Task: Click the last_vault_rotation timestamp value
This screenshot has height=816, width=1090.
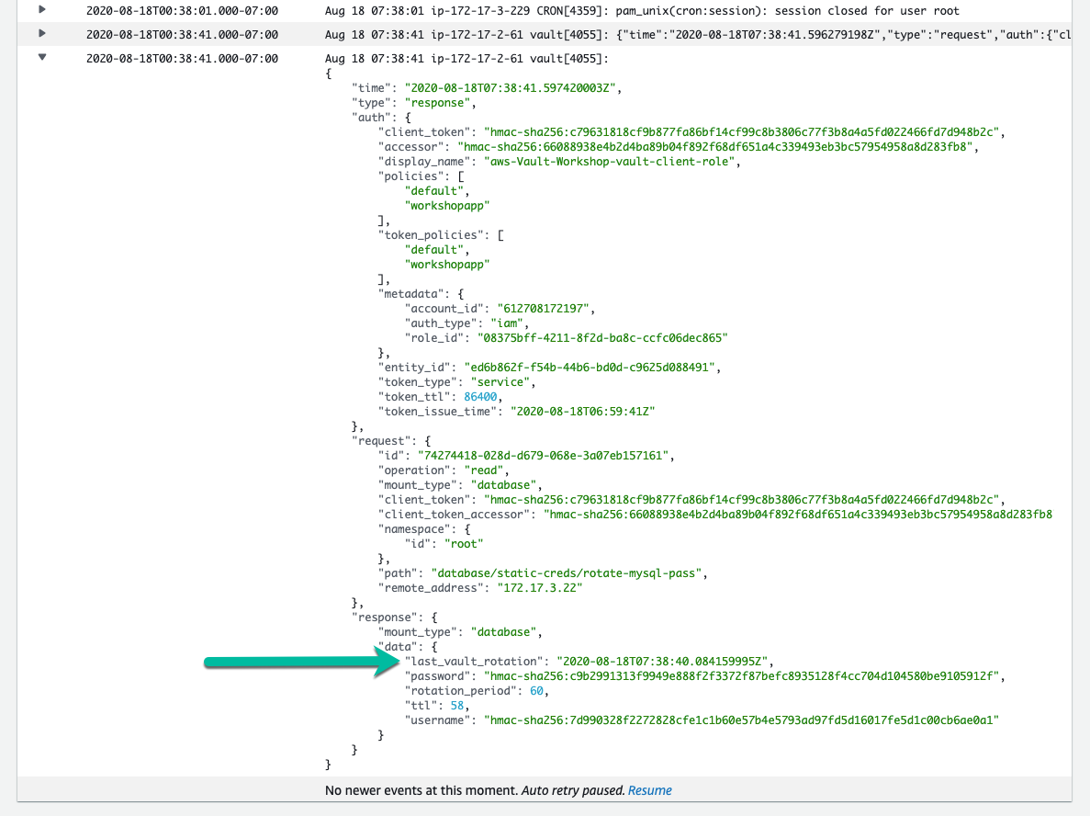Action: (662, 662)
